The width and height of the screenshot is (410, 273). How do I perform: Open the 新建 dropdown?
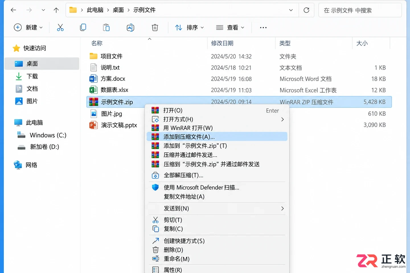(x=28, y=28)
